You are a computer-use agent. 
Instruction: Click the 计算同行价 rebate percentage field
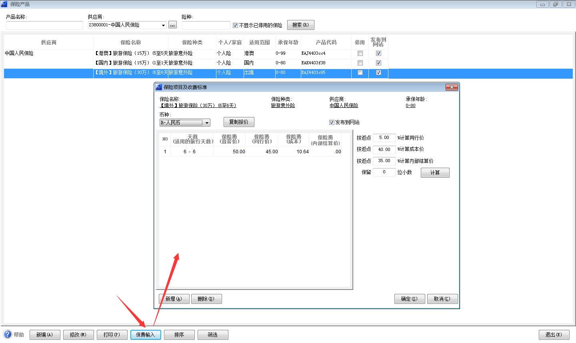pos(384,138)
